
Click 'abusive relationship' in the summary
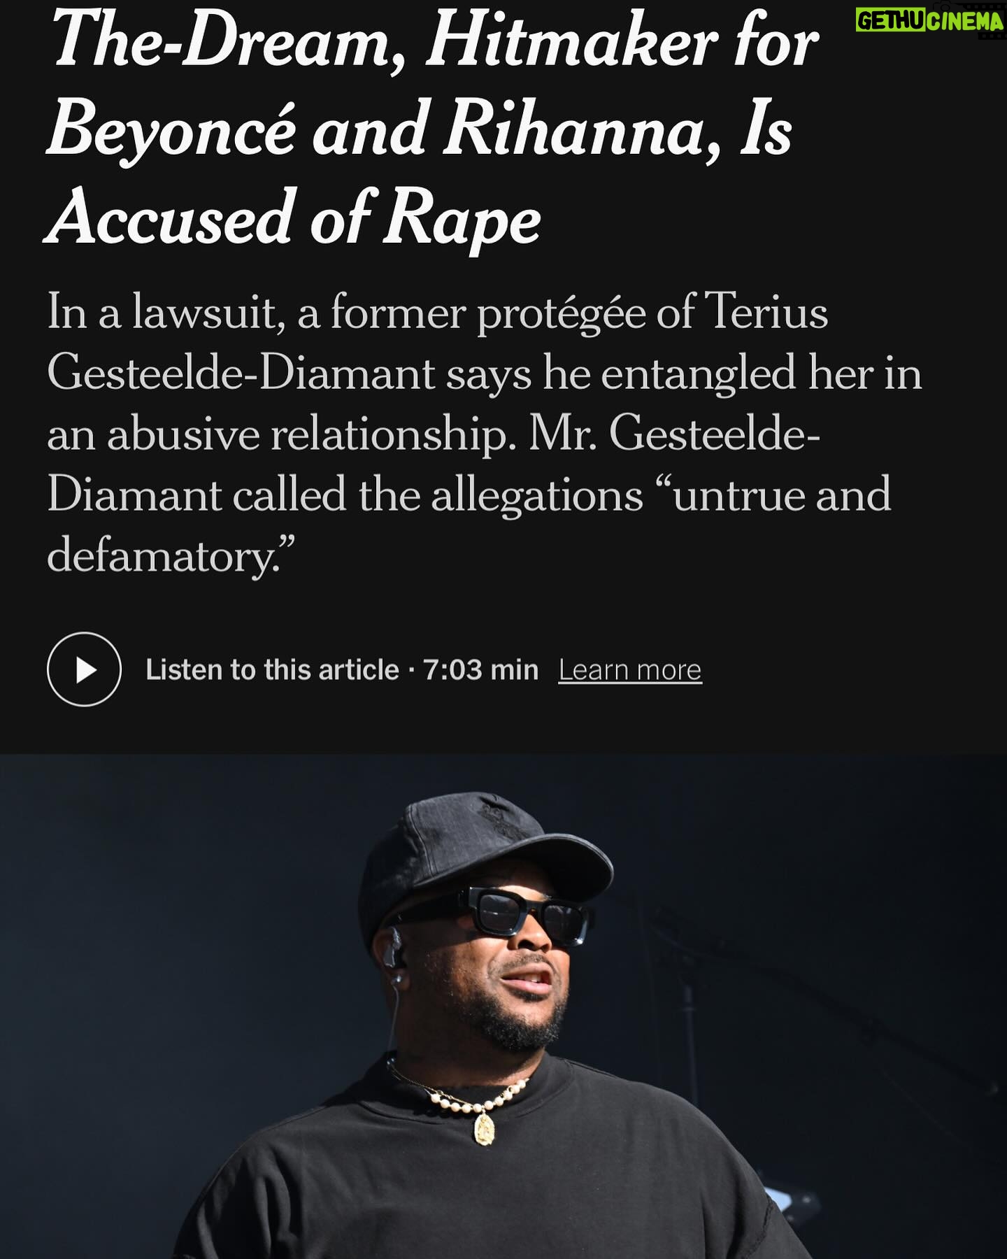click(x=307, y=434)
